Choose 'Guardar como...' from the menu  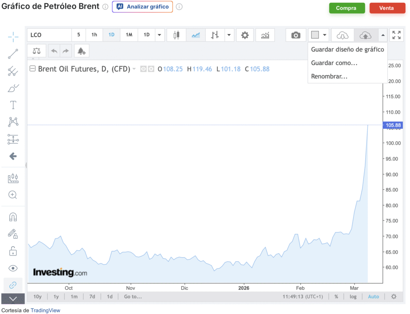click(334, 63)
